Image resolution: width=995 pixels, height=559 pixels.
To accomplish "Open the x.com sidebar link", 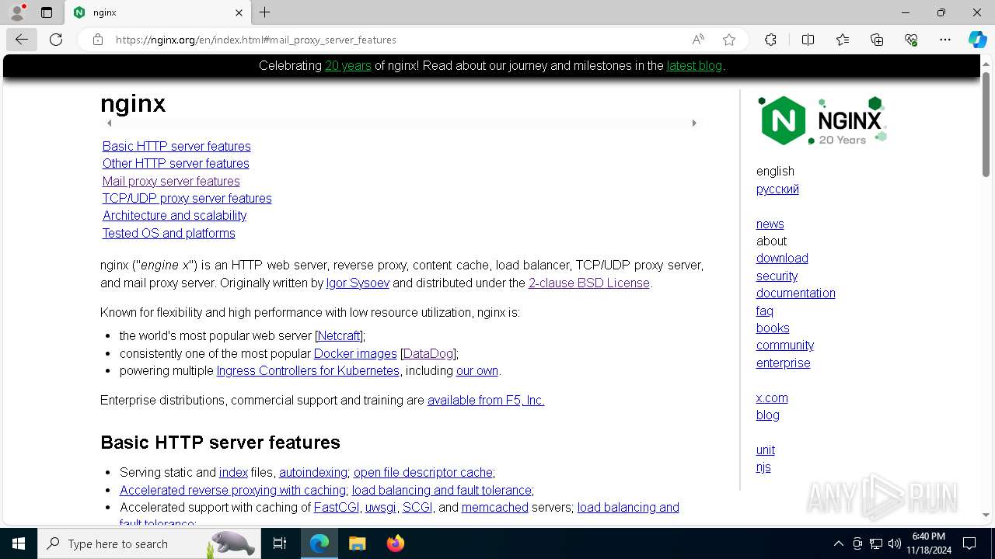I will click(772, 398).
